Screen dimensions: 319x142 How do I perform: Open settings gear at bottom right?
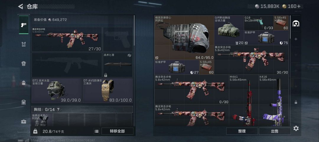coord(296,128)
